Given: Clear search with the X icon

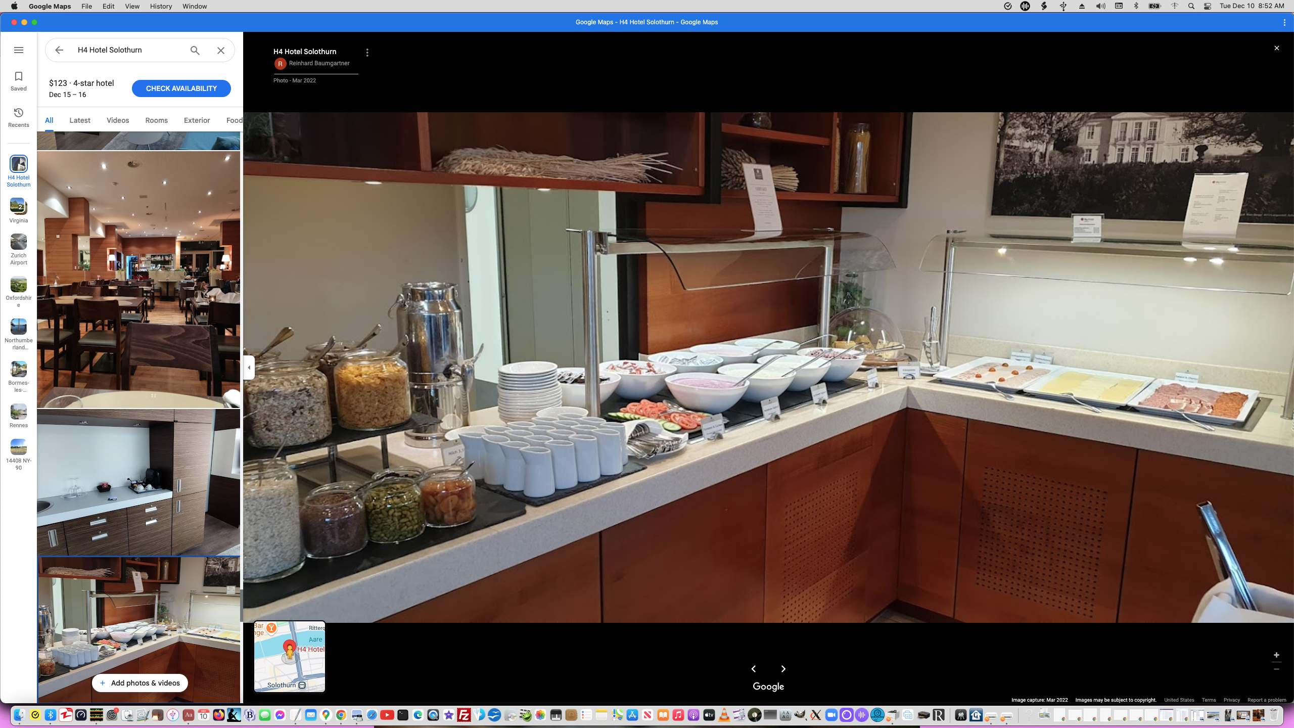Looking at the screenshot, I should pos(221,50).
